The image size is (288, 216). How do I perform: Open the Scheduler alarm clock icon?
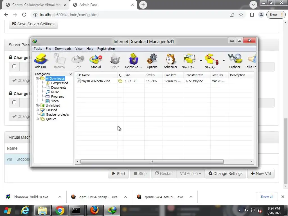(171, 61)
